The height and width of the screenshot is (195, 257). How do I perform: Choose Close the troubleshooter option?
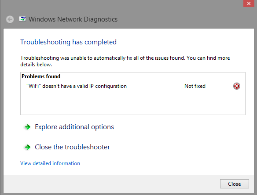72,147
